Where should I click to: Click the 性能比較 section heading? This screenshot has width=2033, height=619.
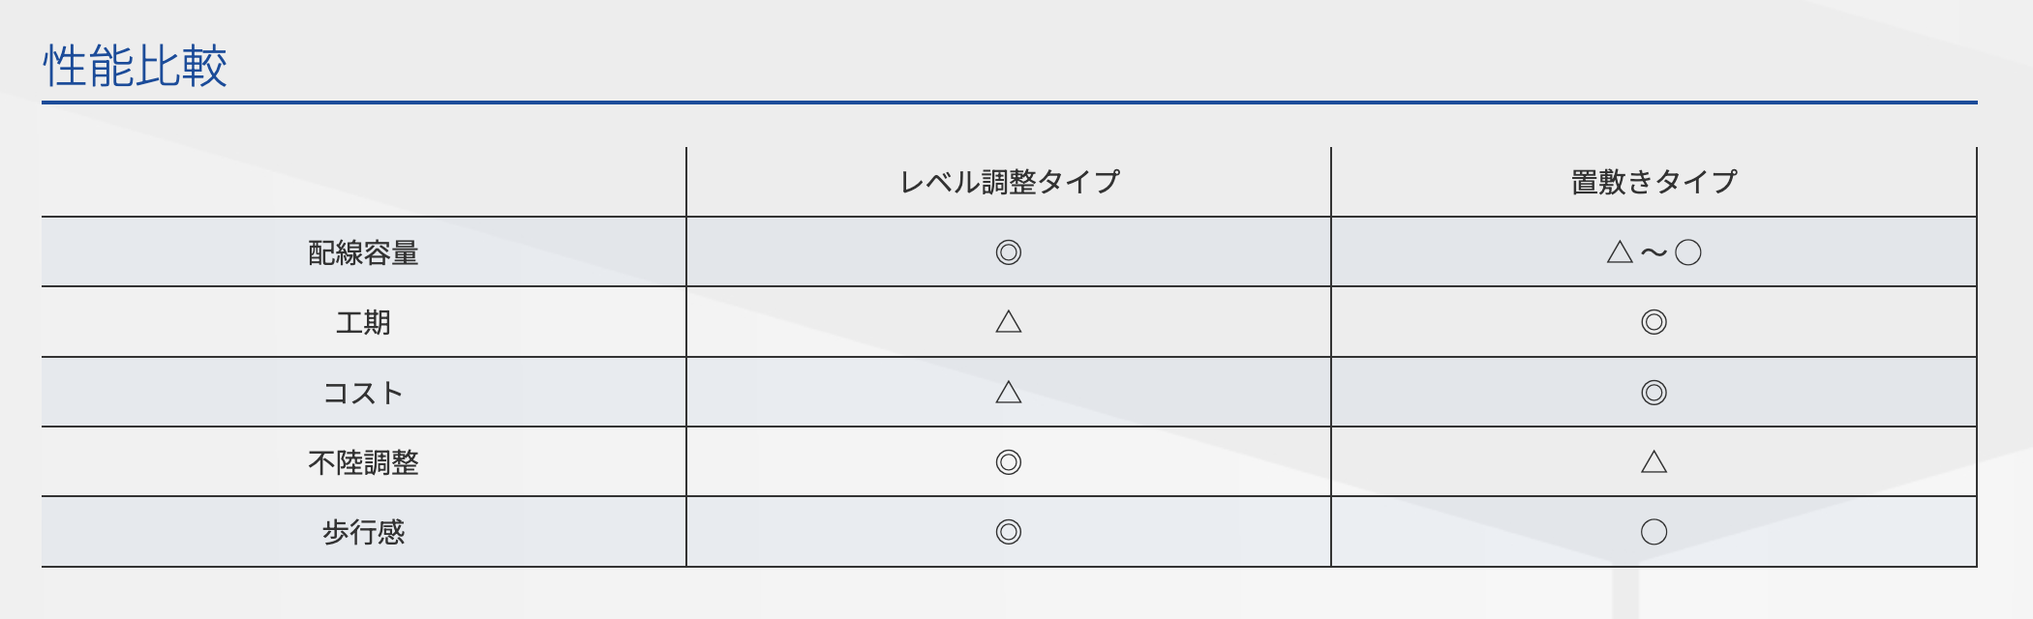(x=135, y=67)
